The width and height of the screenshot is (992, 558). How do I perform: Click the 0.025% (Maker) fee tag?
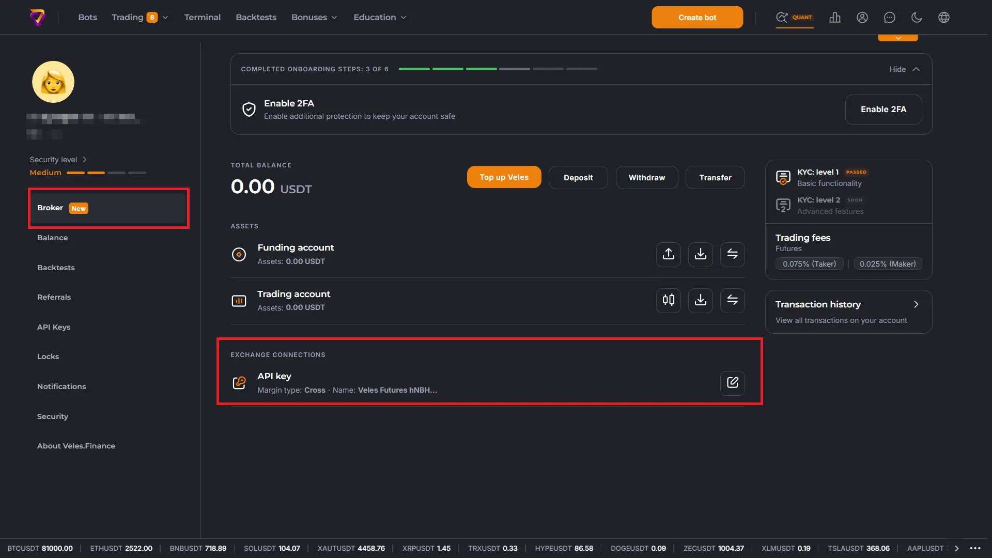(x=887, y=264)
